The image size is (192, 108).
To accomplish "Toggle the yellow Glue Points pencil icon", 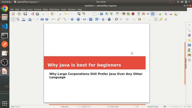I will 161,19.
